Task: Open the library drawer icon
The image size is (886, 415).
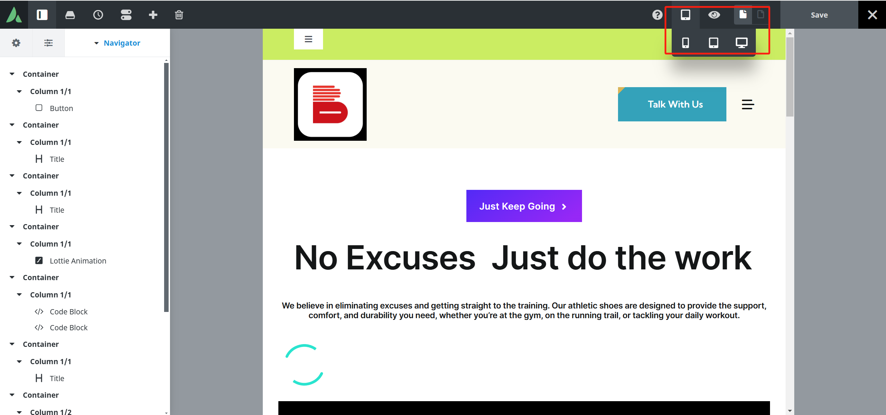Action: [x=70, y=15]
